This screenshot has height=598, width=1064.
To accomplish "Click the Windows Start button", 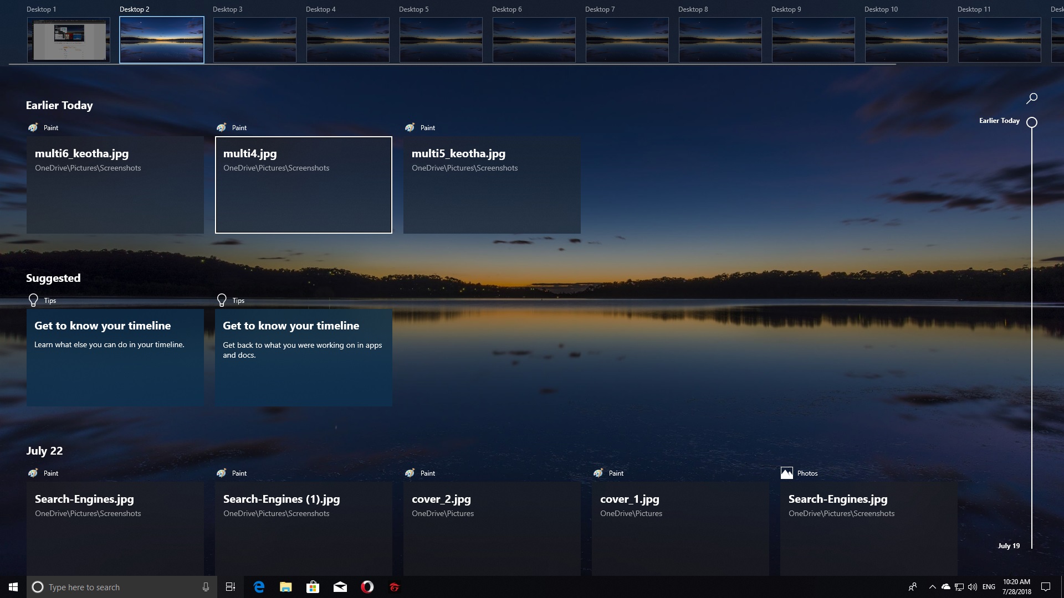I will point(13,587).
